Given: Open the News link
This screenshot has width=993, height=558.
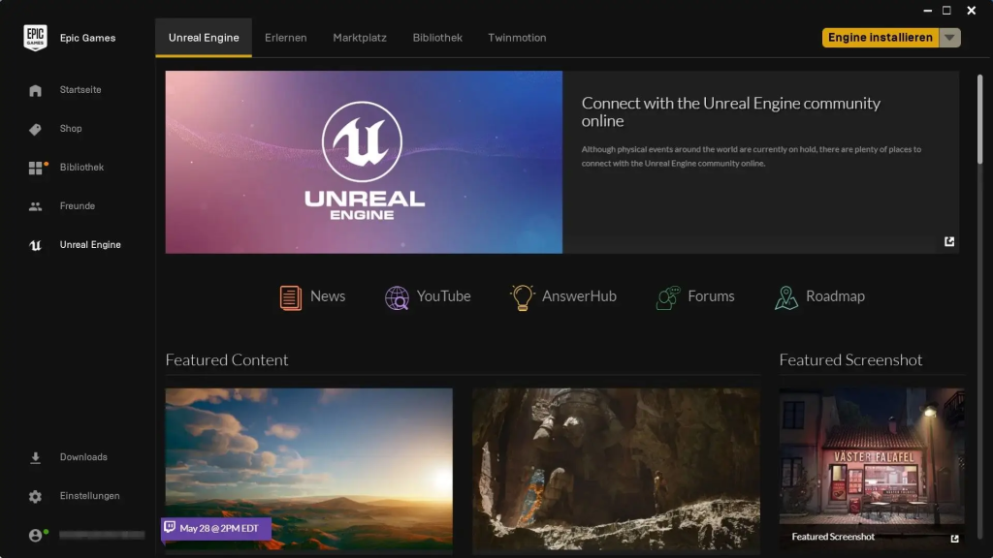Looking at the screenshot, I should coord(328,296).
